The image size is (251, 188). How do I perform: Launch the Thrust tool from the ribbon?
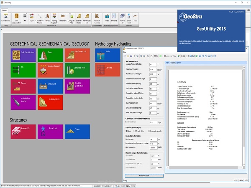[x=47, y=18]
